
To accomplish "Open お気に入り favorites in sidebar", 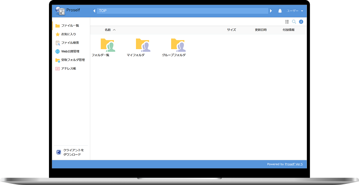I will click(x=68, y=34).
